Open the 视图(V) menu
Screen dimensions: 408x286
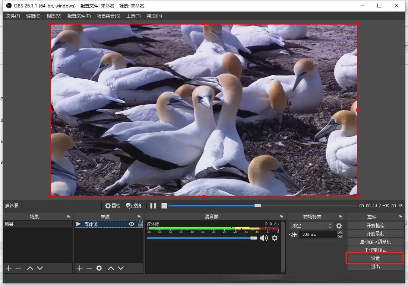point(54,16)
